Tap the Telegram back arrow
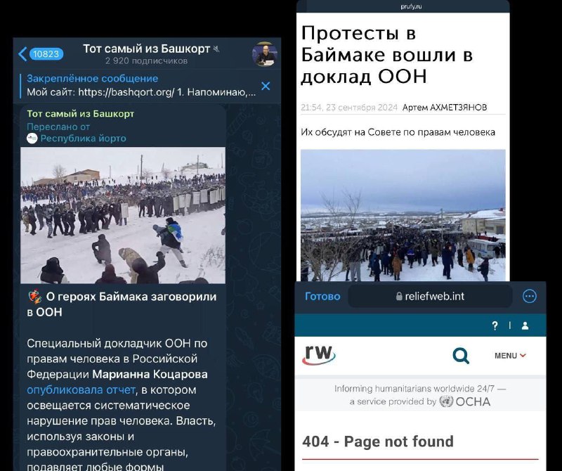The width and height of the screenshot is (562, 471). pos(22,54)
